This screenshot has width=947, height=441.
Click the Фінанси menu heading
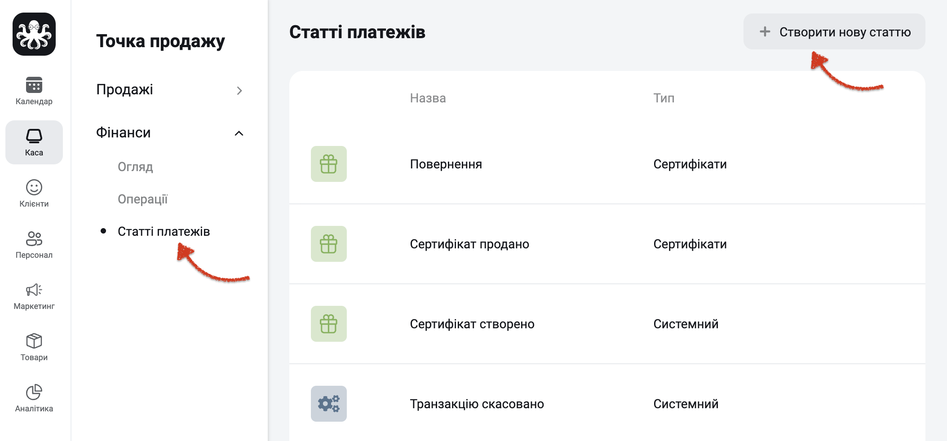click(x=124, y=133)
